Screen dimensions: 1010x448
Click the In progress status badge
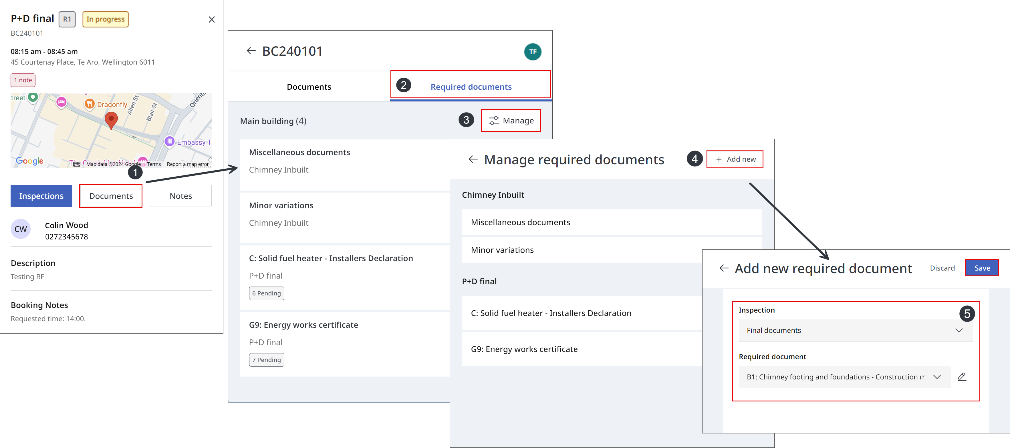point(105,19)
